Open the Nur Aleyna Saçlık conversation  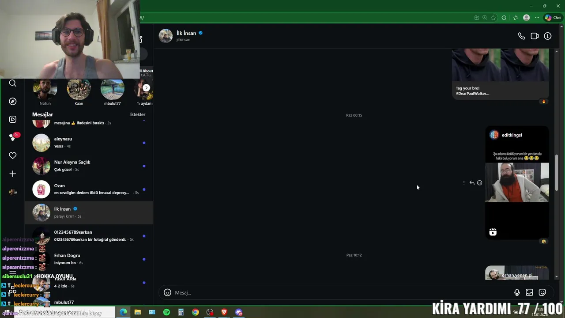[89, 166]
